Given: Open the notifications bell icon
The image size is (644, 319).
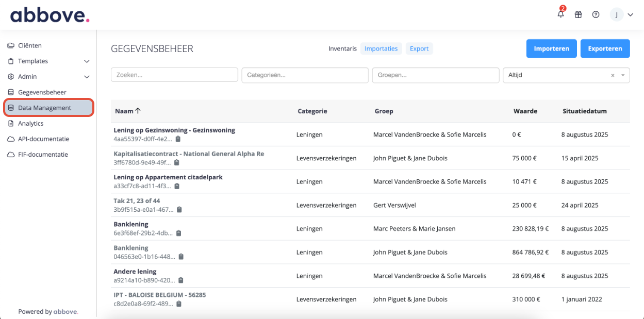Looking at the screenshot, I should [x=561, y=14].
